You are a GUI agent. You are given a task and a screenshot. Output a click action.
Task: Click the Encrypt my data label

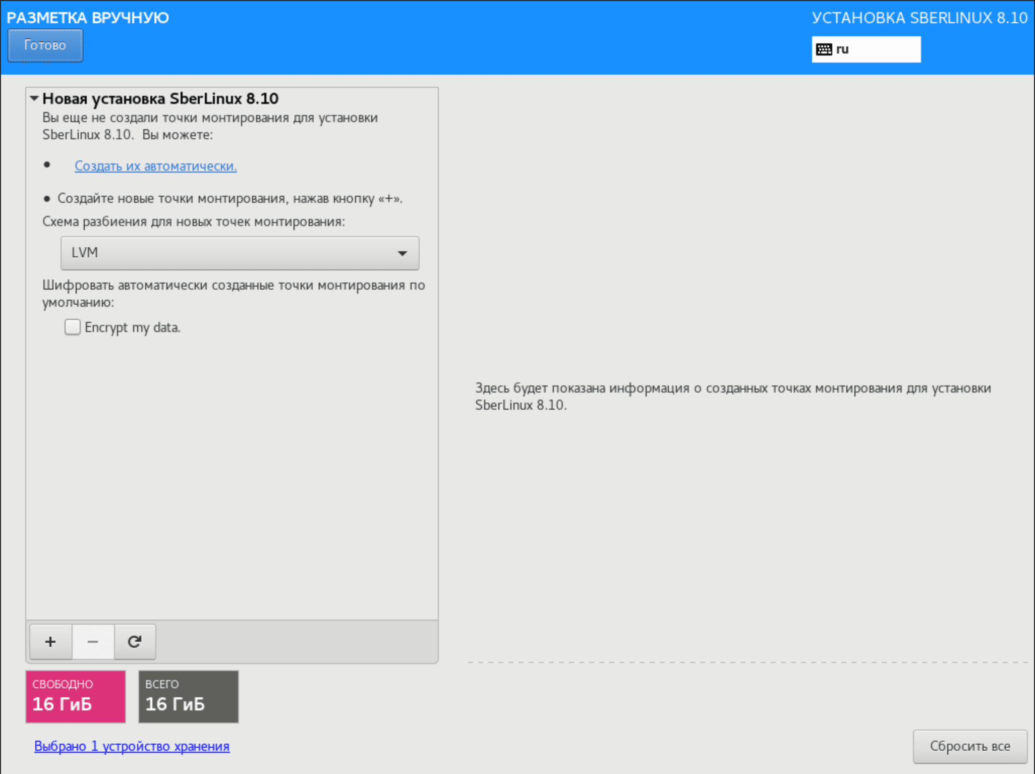(133, 327)
